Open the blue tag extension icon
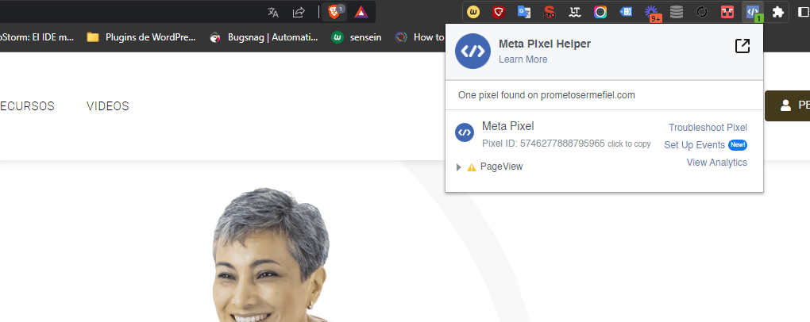 pos(626,12)
